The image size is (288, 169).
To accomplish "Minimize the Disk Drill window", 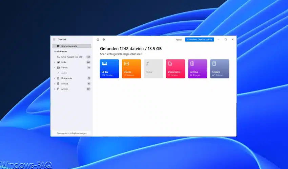I will pos(219,40).
